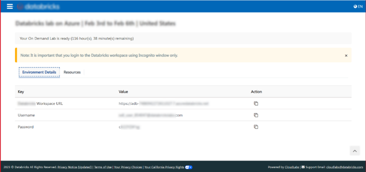The width and height of the screenshot is (366, 172).
Task: Open the Resources tab
Action: pos(72,72)
